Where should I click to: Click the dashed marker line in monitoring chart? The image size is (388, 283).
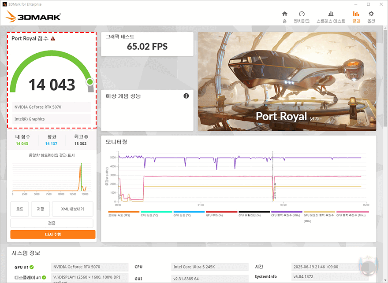272,176
